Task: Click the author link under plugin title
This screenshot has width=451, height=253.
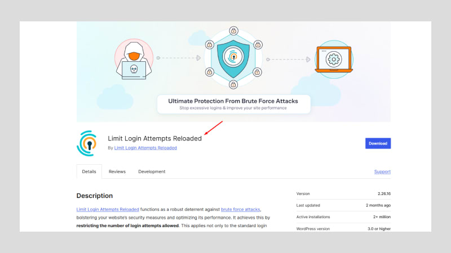Action: [145, 148]
